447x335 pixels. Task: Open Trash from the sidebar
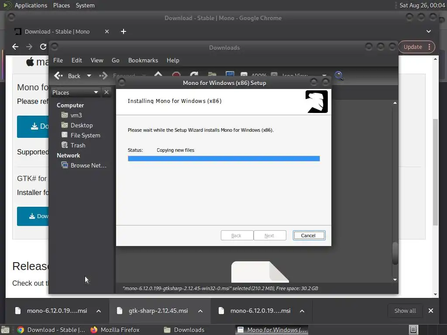point(73,145)
